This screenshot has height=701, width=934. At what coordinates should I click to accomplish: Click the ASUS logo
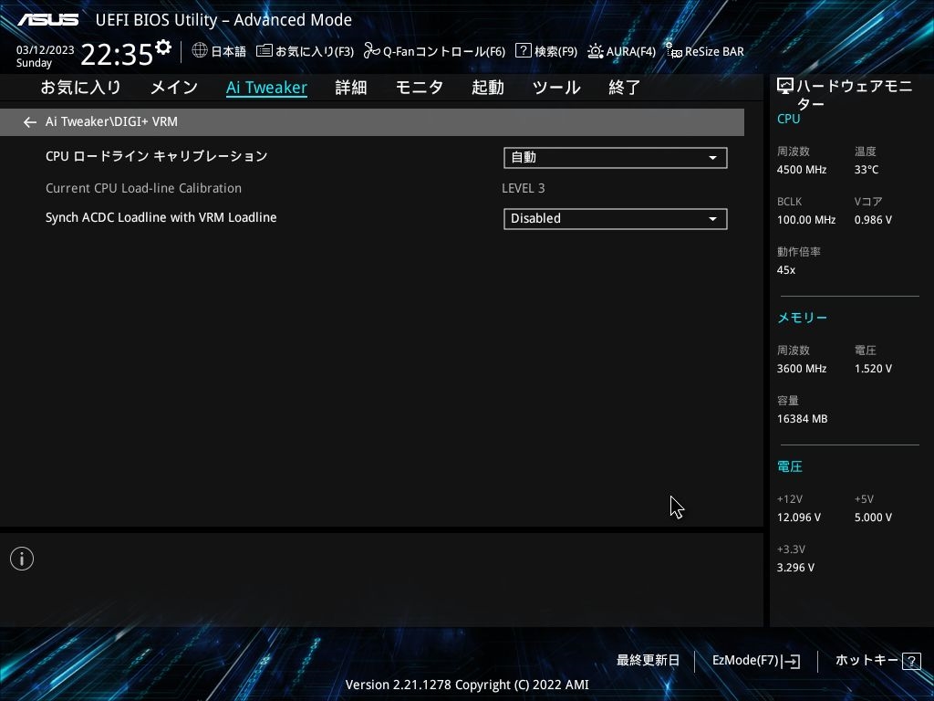pyautogui.click(x=47, y=20)
